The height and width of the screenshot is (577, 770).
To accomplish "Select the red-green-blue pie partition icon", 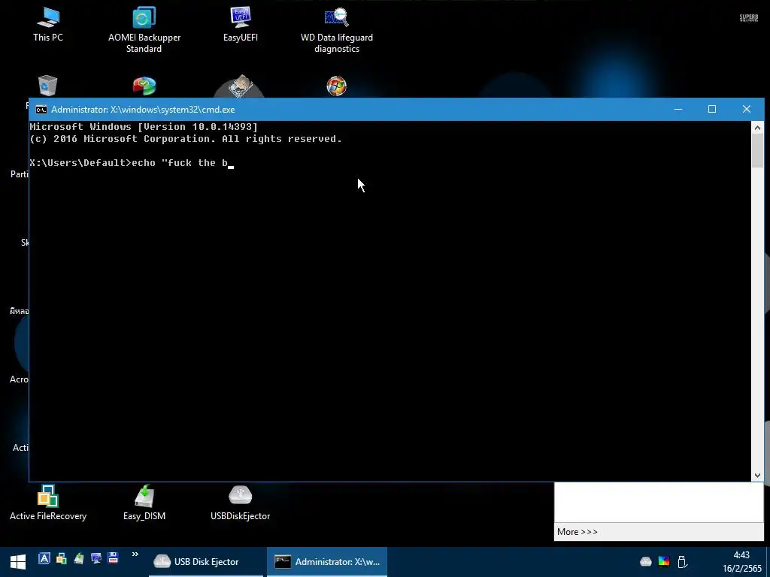I will [x=144, y=86].
